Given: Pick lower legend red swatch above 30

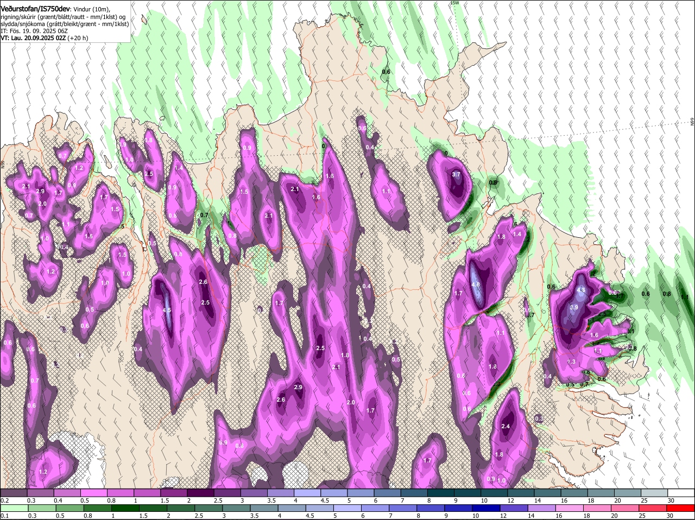Looking at the screenshot, I should point(680,508).
